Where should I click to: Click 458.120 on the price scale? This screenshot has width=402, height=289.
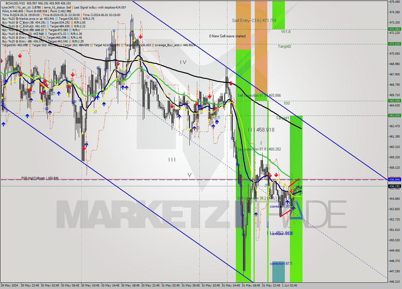pyautogui.click(x=394, y=167)
